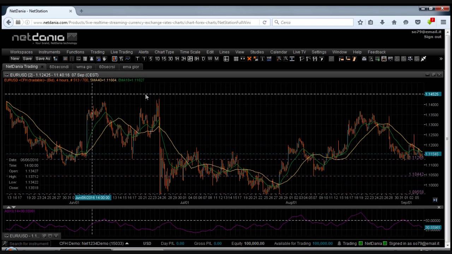Select the tick (T) time scale
452x254 pixels.
tap(137, 59)
